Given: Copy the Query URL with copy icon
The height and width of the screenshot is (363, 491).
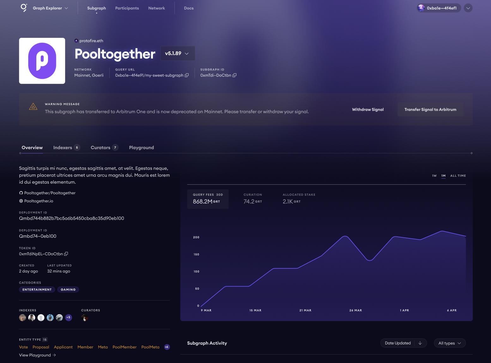Looking at the screenshot, I should click(187, 75).
